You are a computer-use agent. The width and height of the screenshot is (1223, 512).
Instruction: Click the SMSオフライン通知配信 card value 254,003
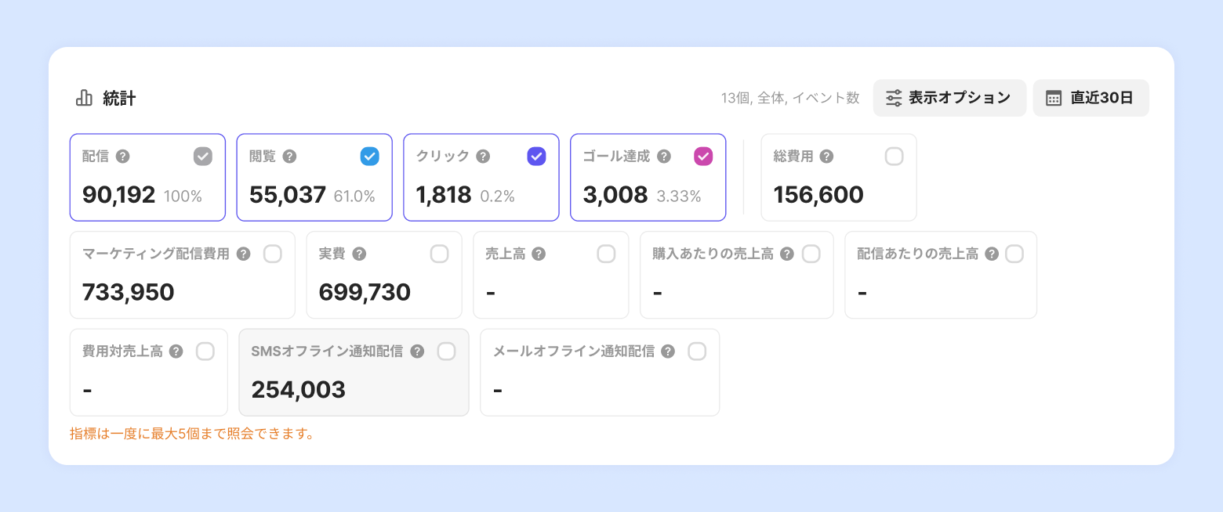click(x=299, y=390)
